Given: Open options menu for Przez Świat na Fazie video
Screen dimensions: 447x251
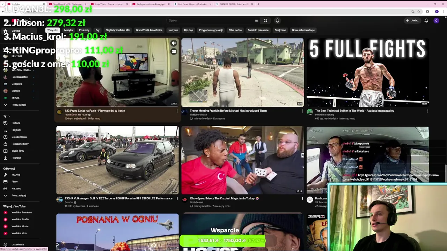Looking at the screenshot, I should pyautogui.click(x=177, y=111).
